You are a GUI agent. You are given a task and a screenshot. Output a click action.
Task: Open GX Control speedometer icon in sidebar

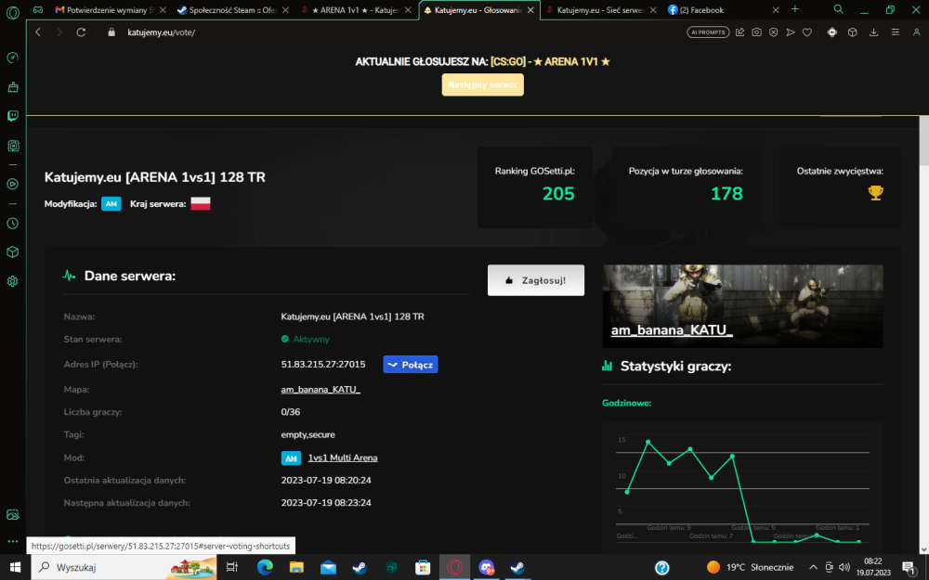click(x=12, y=58)
